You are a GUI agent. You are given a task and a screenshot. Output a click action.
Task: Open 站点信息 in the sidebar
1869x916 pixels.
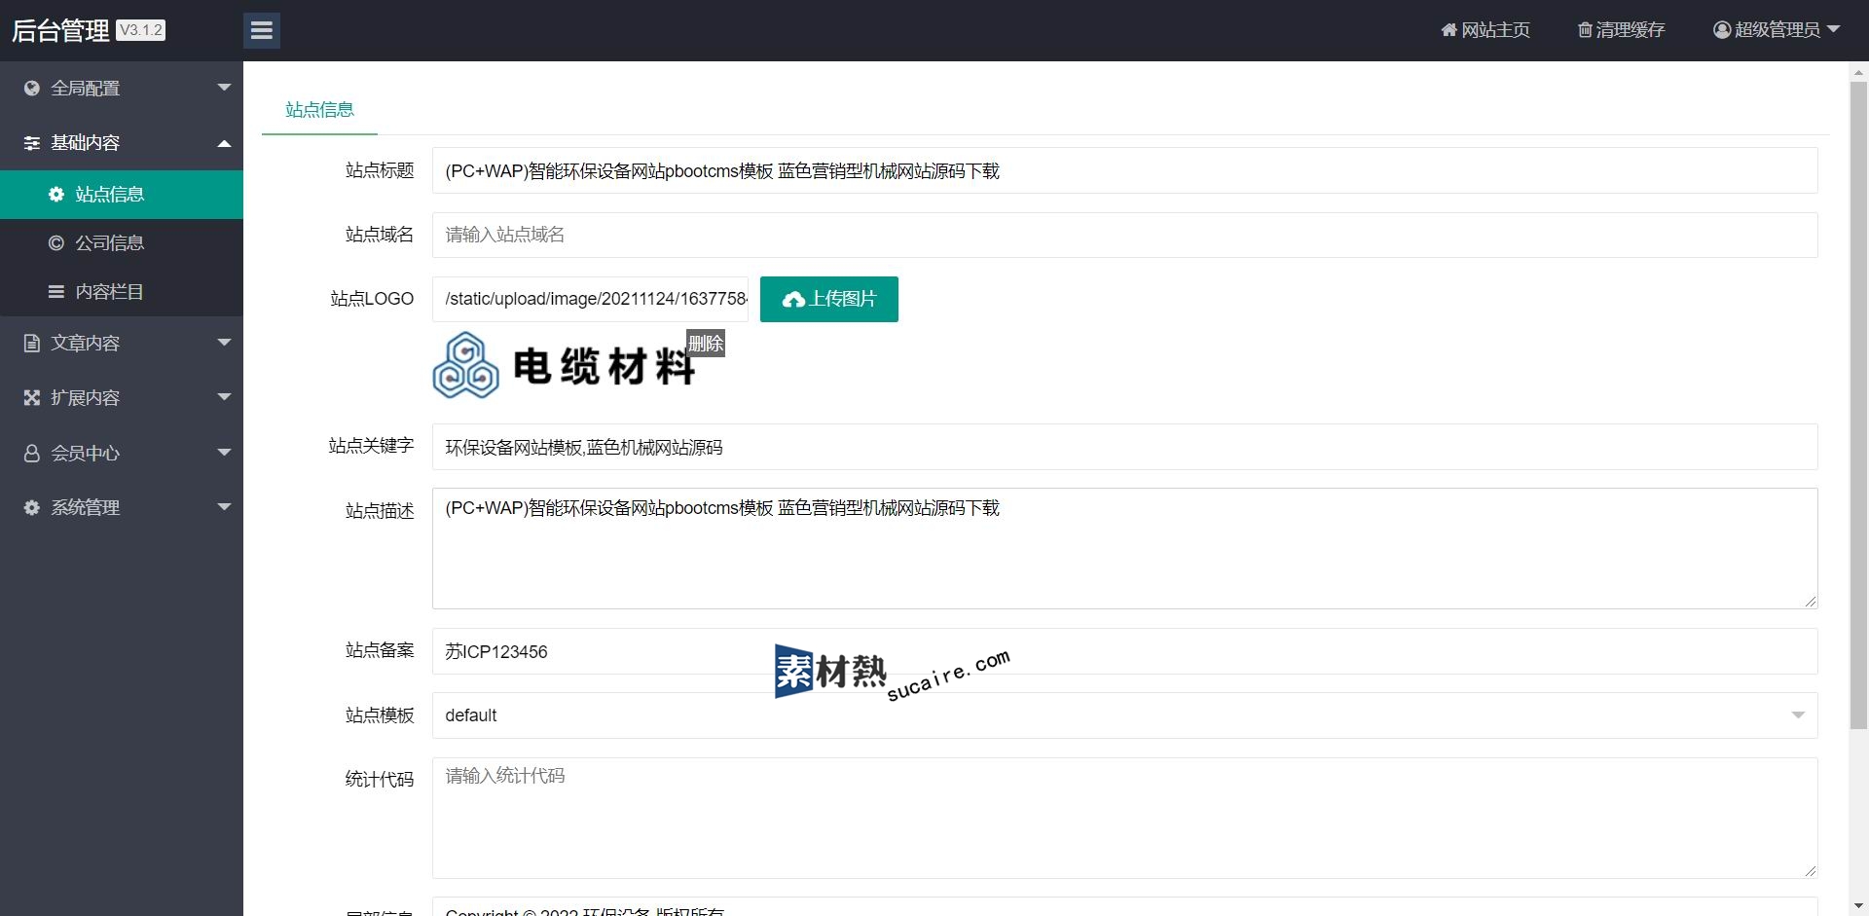(110, 195)
